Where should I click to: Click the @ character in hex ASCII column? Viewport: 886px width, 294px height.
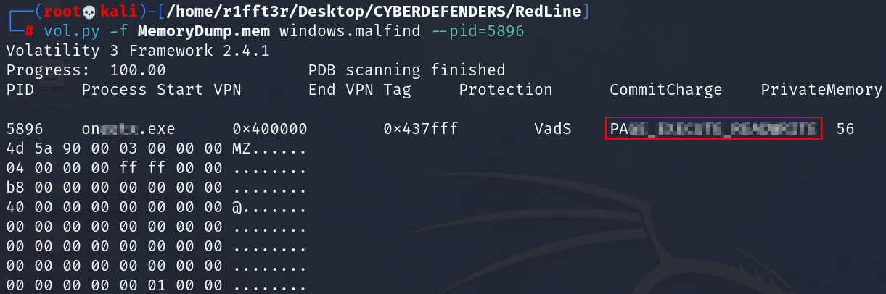(237, 208)
